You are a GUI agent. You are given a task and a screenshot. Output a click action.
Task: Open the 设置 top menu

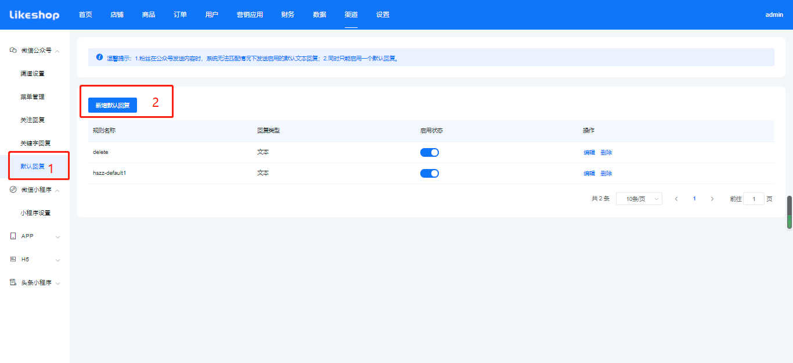click(x=383, y=15)
